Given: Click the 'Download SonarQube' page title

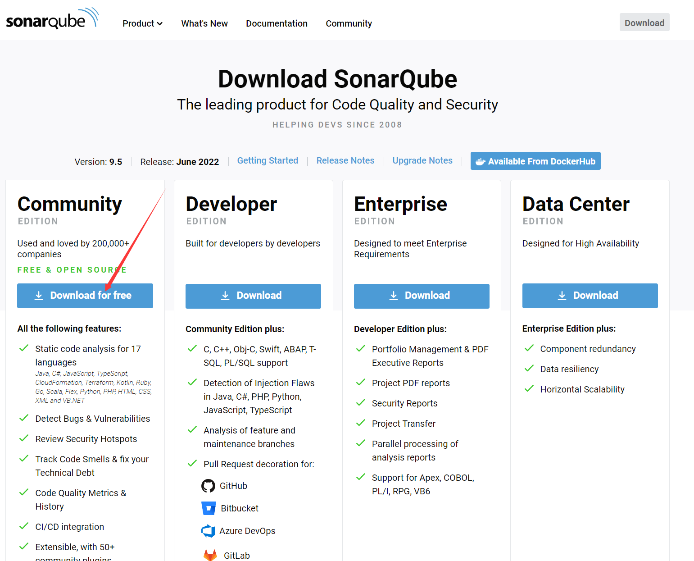Looking at the screenshot, I should click(337, 79).
